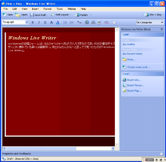Click the Shin x blog weblog icon
This screenshot has width=166, height=162.
[146, 15]
